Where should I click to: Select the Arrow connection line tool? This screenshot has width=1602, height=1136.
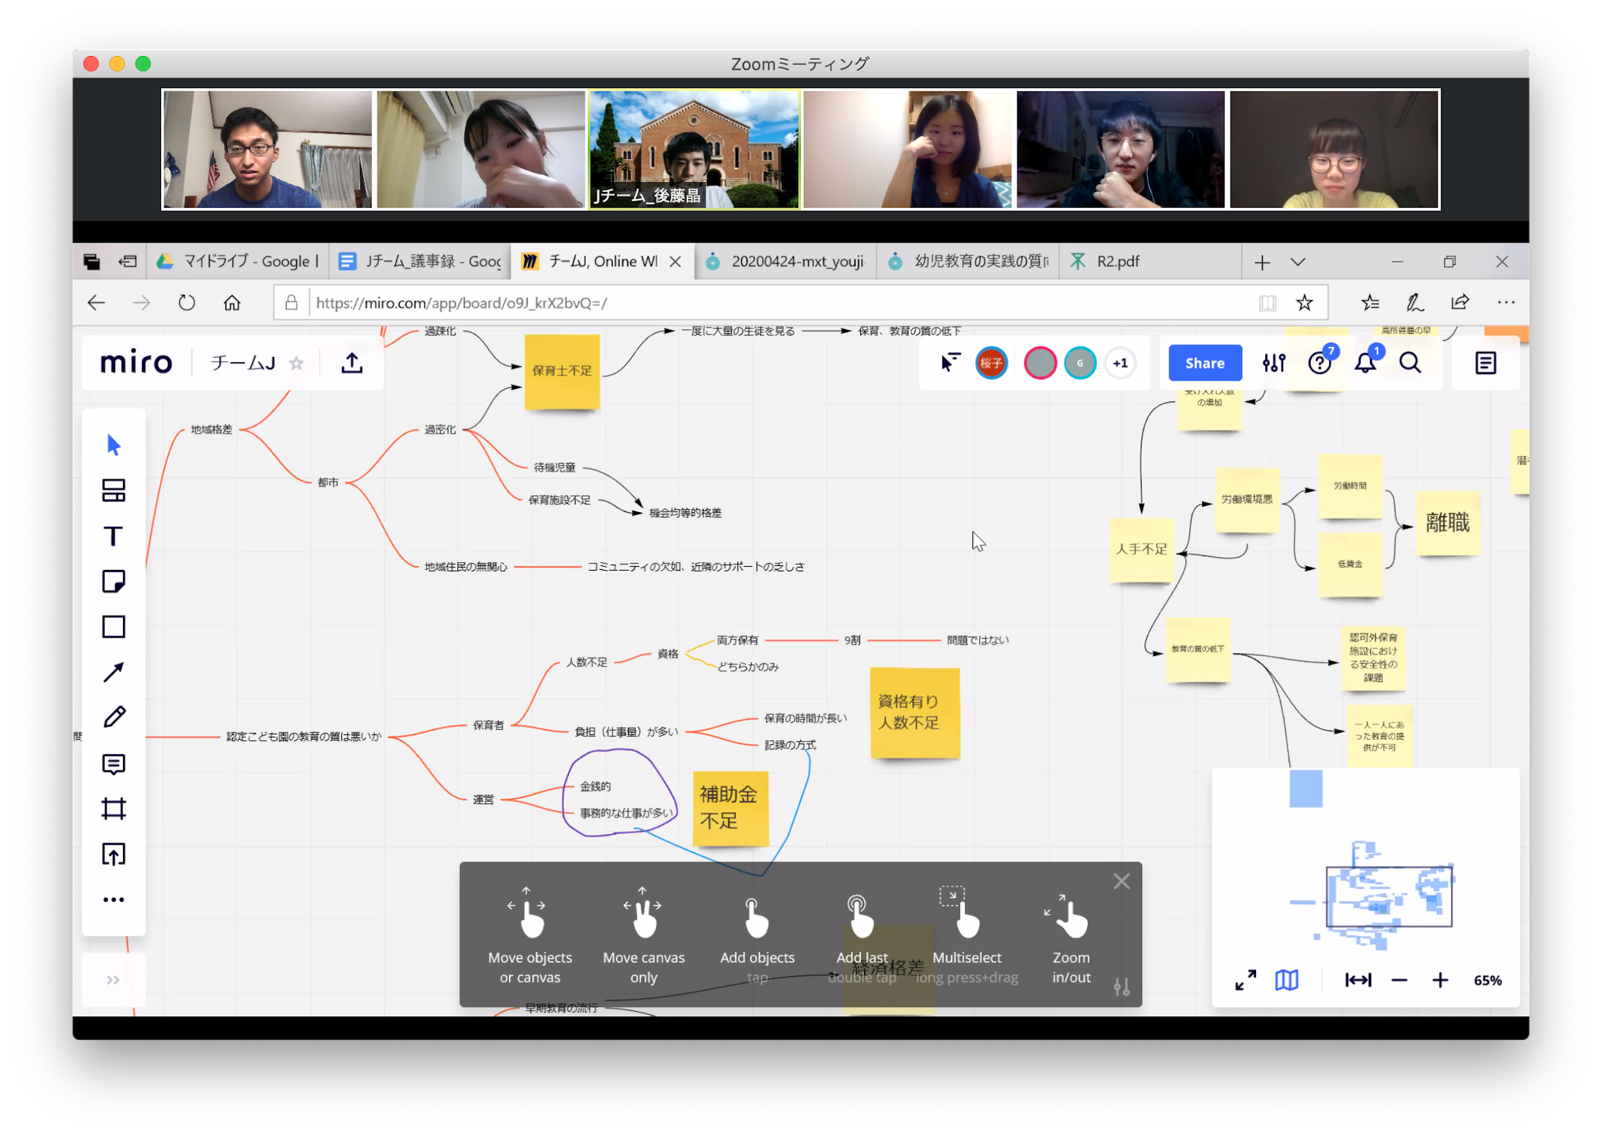click(113, 673)
